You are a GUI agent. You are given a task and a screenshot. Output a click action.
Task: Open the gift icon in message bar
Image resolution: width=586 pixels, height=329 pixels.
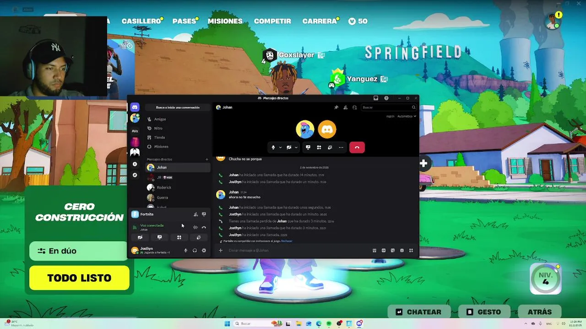pyautogui.click(x=374, y=250)
